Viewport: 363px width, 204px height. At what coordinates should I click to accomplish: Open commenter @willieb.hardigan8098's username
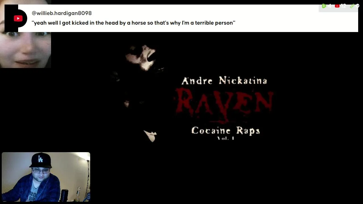point(62,13)
